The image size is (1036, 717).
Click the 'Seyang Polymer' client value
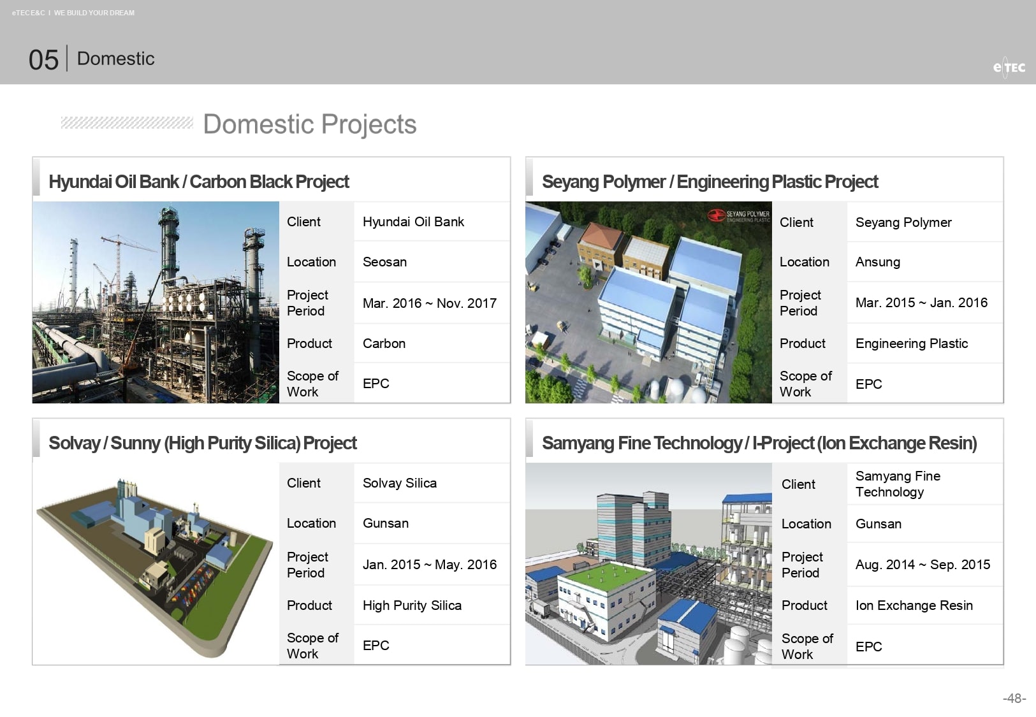click(x=903, y=222)
